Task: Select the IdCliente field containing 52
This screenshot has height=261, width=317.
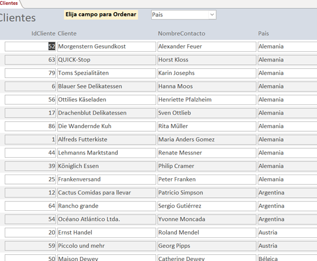Action: [30, 46]
